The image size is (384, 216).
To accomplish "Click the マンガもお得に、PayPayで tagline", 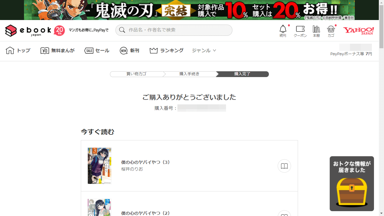I will pos(88,30).
